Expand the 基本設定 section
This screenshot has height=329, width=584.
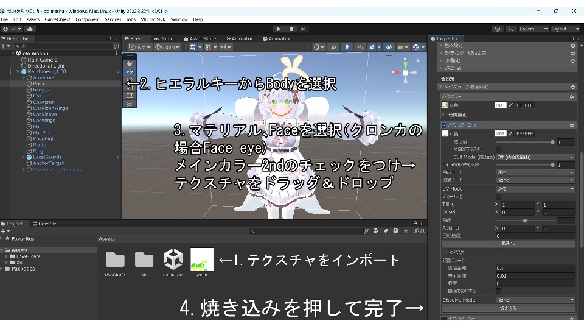point(441,46)
